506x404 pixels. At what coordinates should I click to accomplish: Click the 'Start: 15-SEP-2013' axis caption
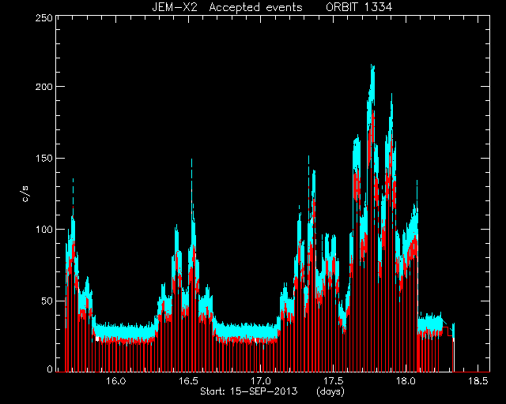(248, 391)
